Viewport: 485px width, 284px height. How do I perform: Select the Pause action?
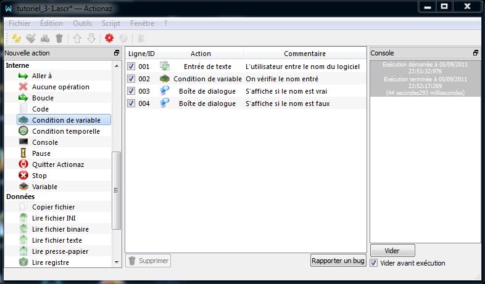(41, 153)
